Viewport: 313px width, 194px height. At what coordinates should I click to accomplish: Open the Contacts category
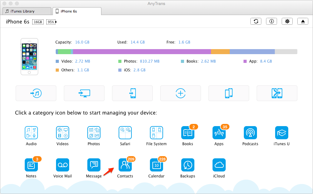[125, 165]
